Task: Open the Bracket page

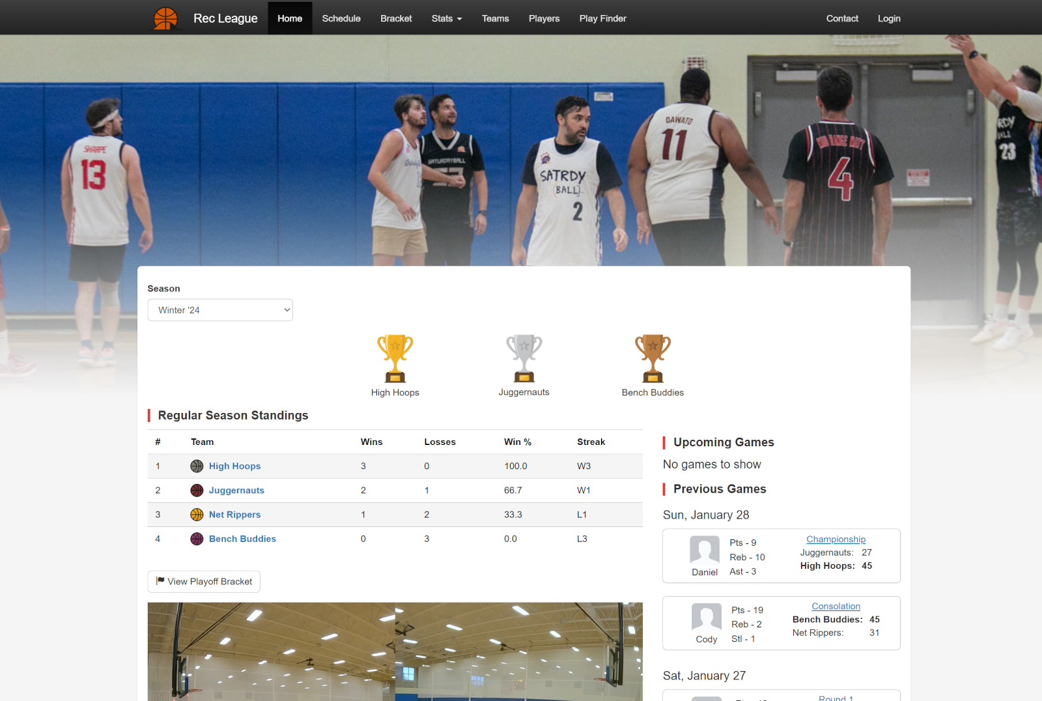Action: [396, 18]
